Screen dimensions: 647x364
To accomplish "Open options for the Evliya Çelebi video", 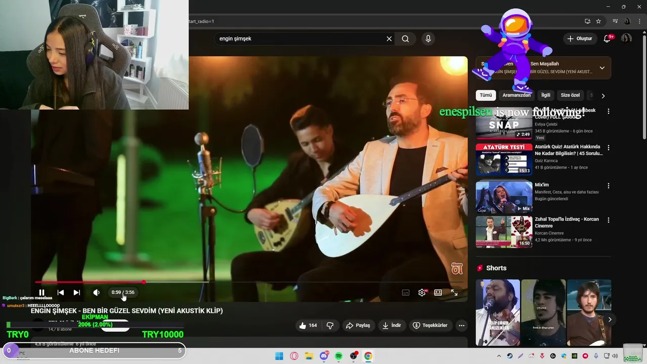I will (x=609, y=111).
